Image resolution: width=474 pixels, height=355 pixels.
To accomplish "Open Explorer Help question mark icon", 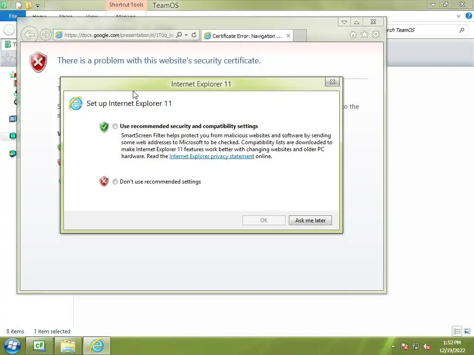I will [x=468, y=16].
